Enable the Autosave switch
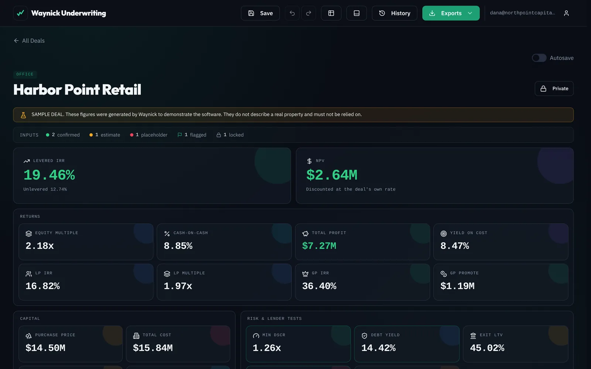Screen dimensions: 591x369 (539, 58)
